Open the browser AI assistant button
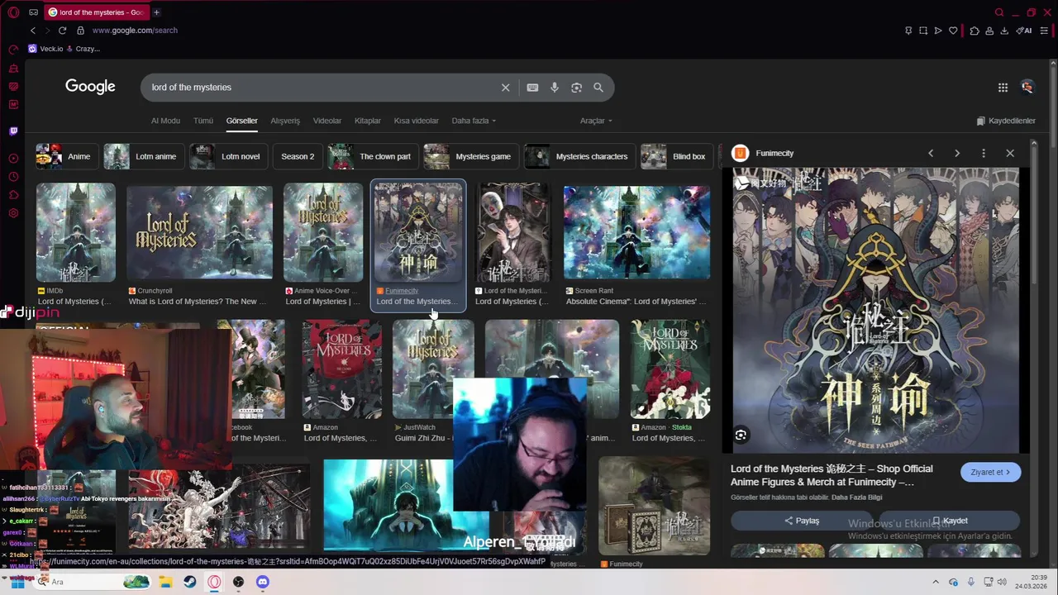 (1024, 31)
